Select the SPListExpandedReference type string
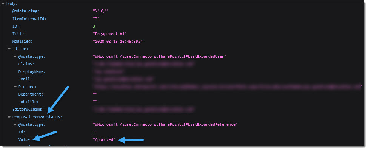This screenshot has height=150, width=368. 165,124
